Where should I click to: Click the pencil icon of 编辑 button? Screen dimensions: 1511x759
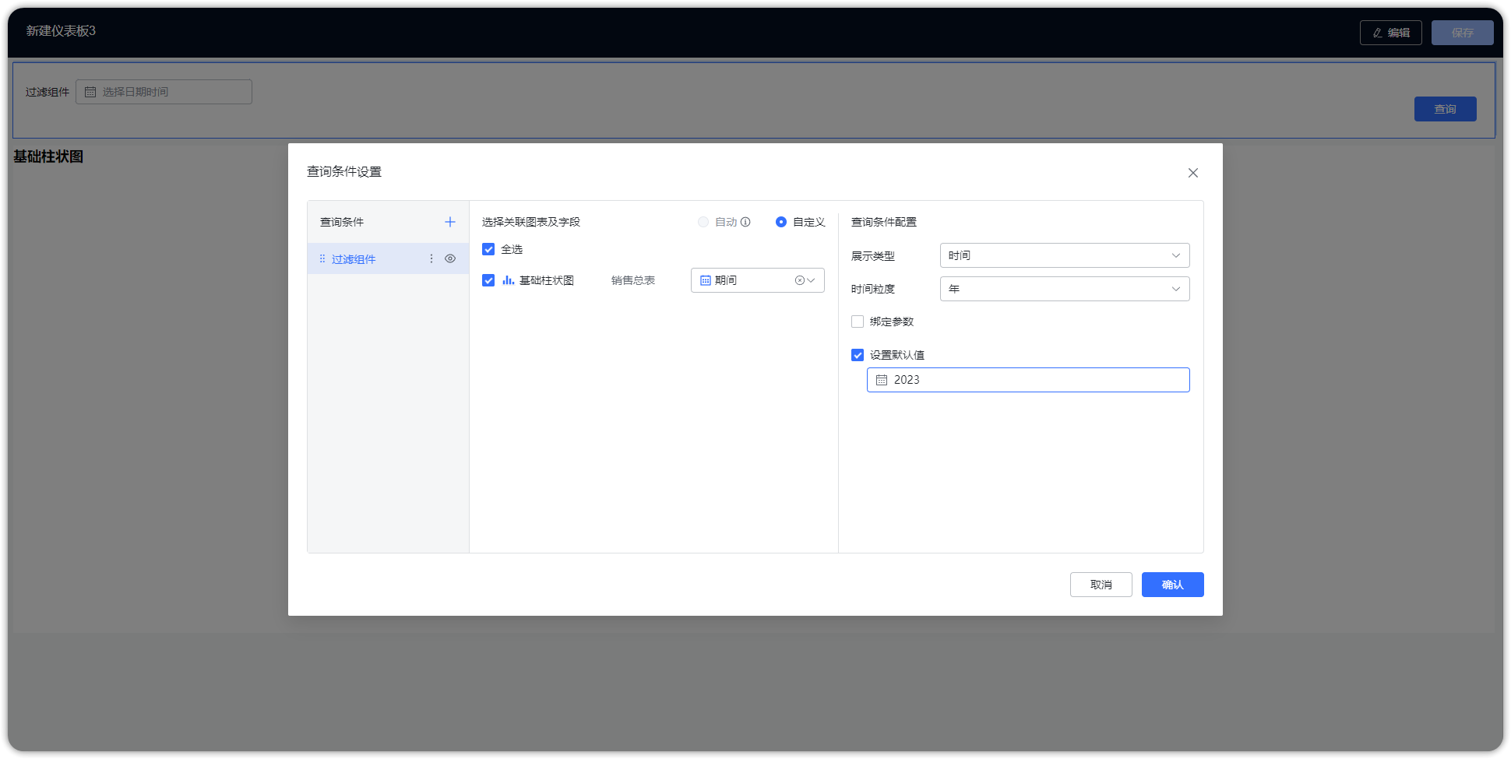tap(1378, 33)
